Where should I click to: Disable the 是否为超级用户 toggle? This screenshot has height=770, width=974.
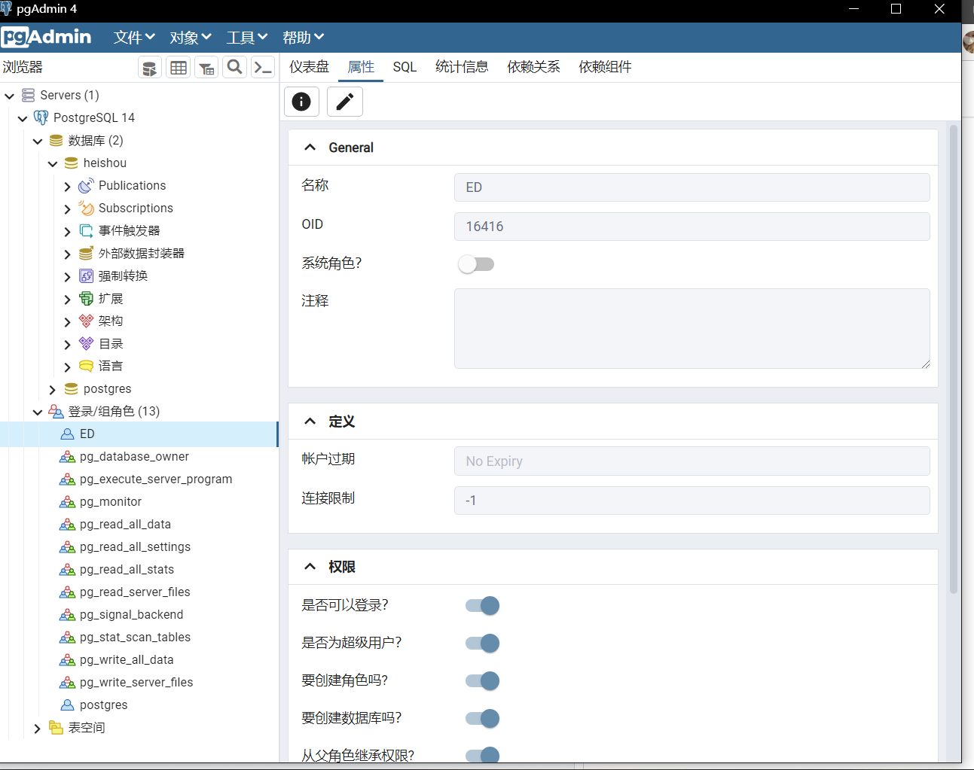[481, 643]
